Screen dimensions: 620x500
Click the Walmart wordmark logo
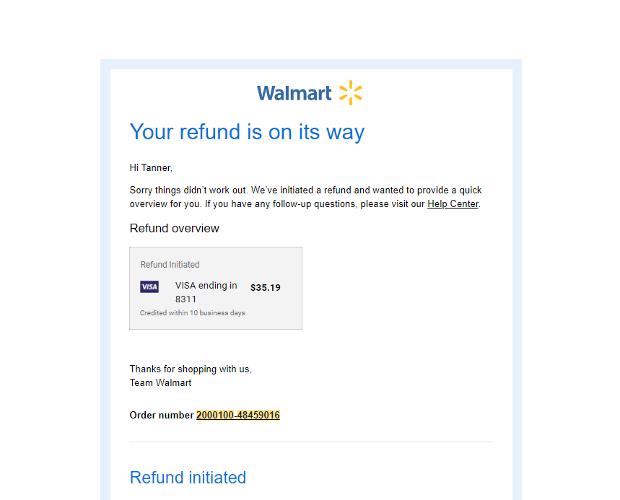[294, 93]
